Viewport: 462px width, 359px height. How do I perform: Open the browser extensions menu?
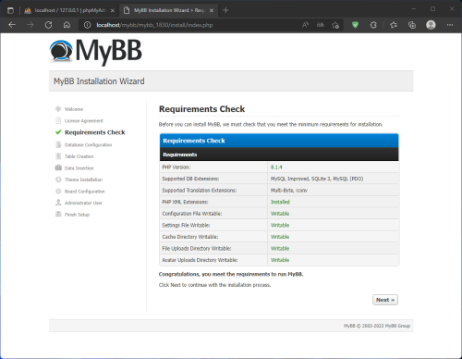[373, 25]
